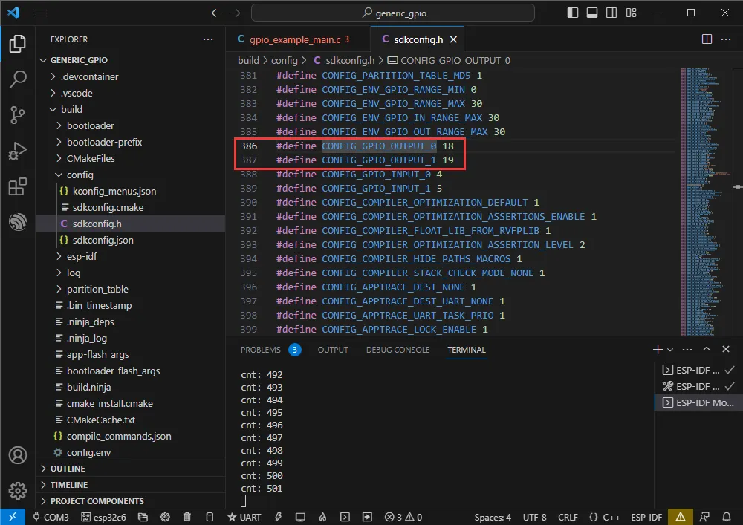Open the ESP-IDF monitor icon in status bar
Screen dimensions: 743x525
300,516
